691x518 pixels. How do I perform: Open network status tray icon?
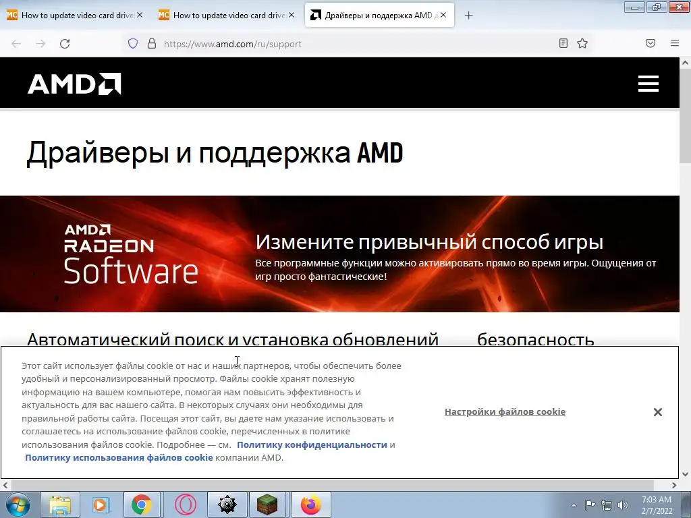pos(607,505)
